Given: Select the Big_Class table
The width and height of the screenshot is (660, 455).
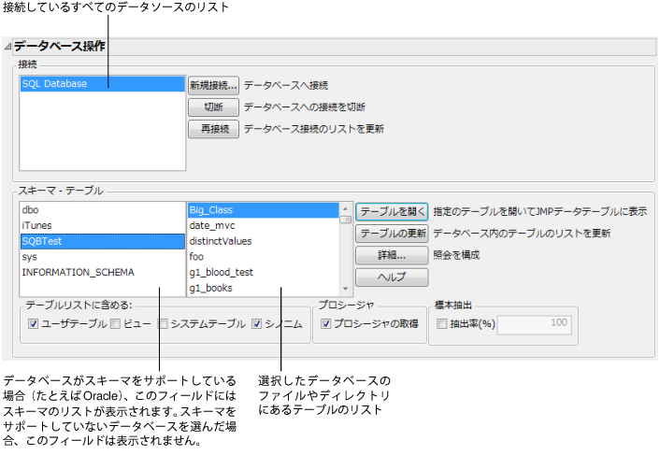Looking at the screenshot, I should tap(263, 210).
